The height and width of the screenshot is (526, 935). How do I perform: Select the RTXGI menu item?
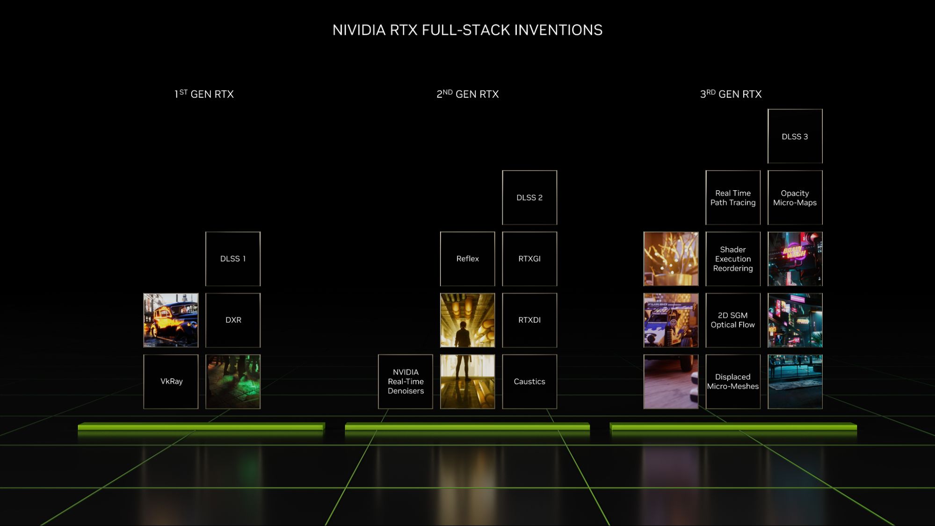pos(529,258)
